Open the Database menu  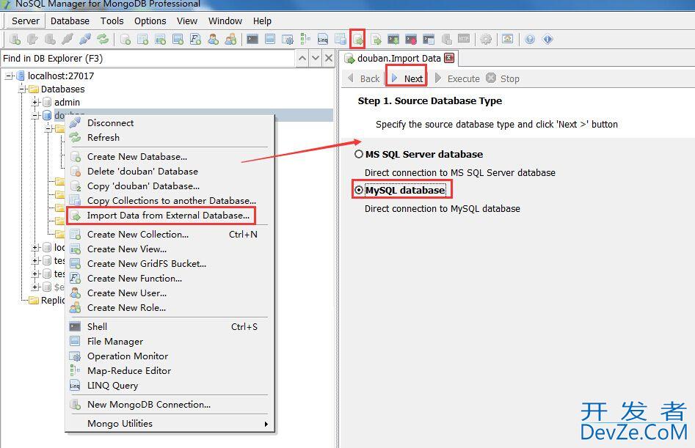70,21
